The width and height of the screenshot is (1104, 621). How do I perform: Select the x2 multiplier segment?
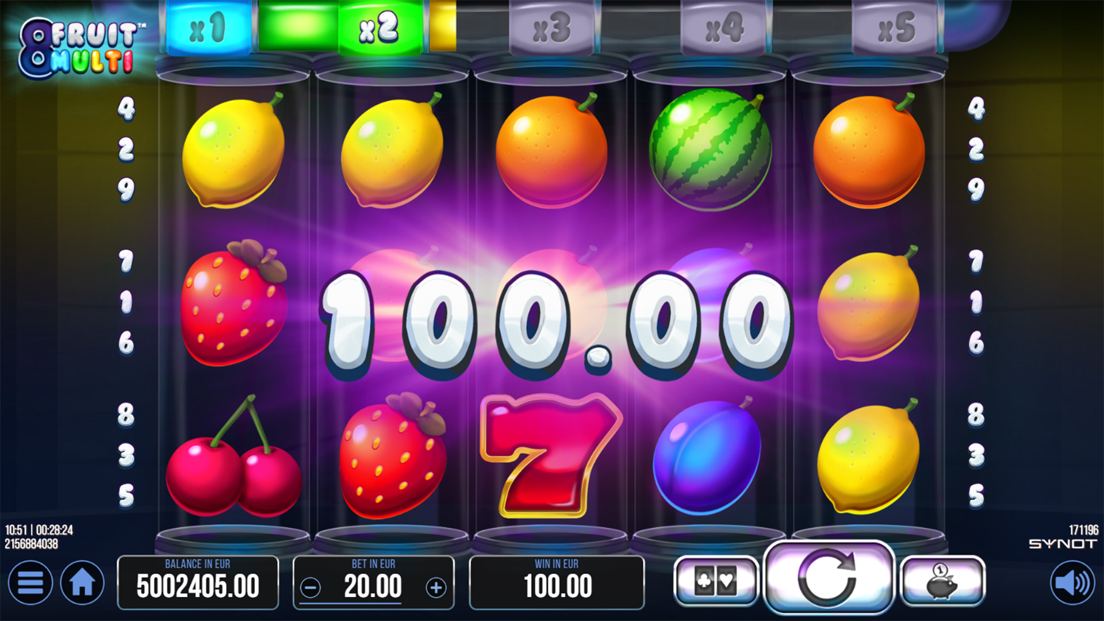coord(379,28)
